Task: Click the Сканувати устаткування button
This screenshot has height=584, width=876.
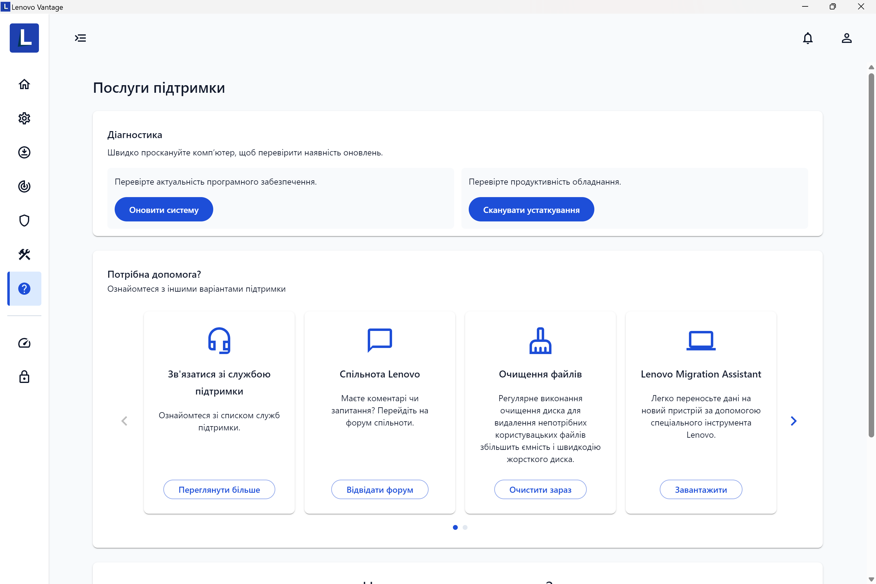Action: [x=531, y=210]
